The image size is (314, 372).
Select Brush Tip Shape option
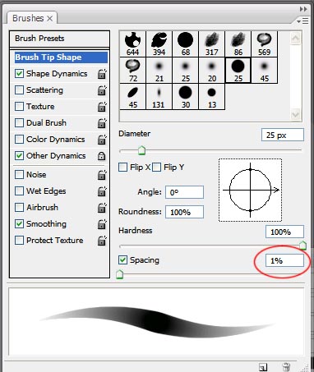[x=61, y=57]
